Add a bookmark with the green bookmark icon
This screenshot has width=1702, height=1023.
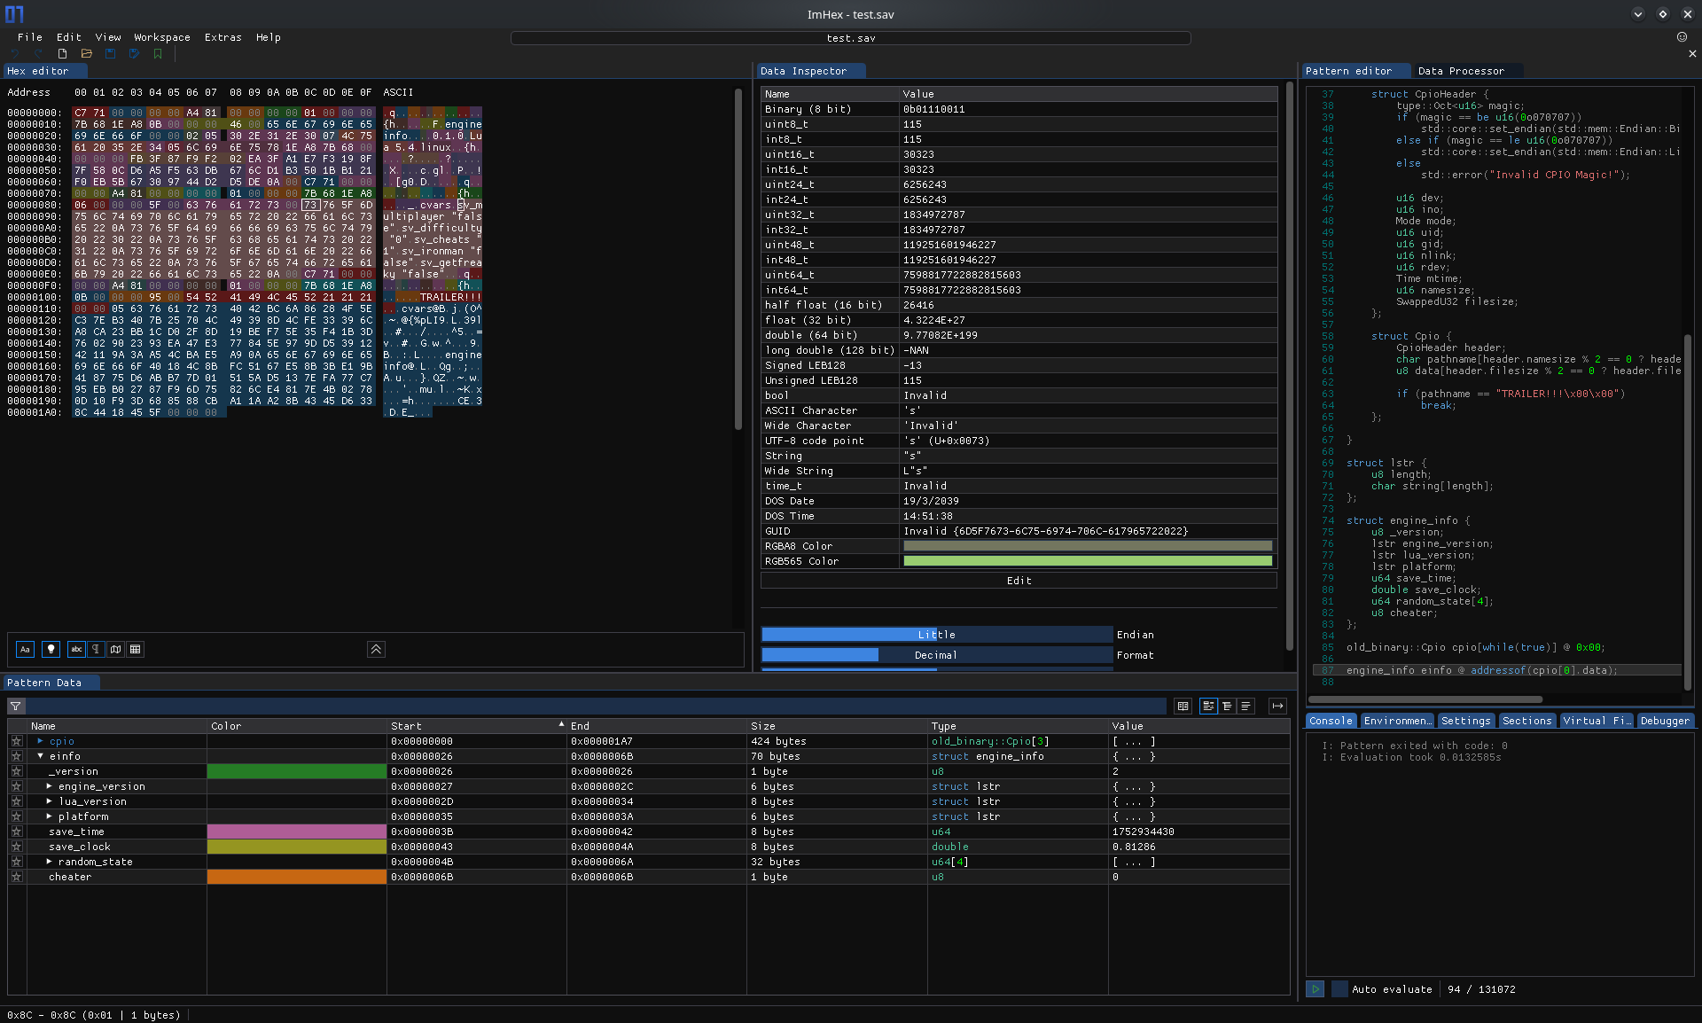(x=158, y=54)
